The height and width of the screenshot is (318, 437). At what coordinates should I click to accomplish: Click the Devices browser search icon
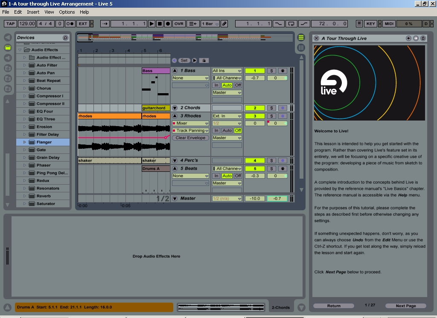coord(65,38)
